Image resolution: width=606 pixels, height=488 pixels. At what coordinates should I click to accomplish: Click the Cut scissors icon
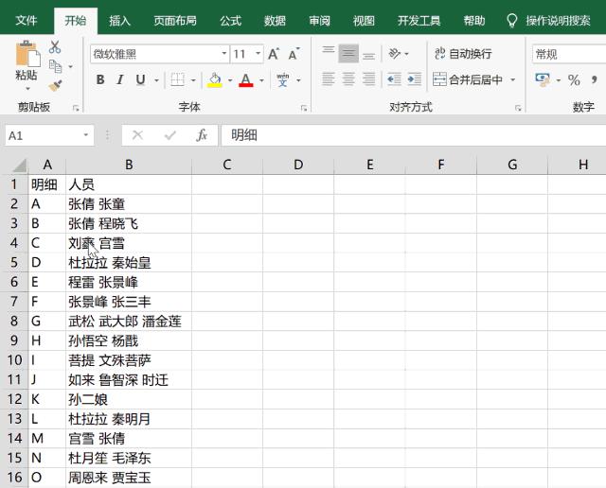click(55, 47)
